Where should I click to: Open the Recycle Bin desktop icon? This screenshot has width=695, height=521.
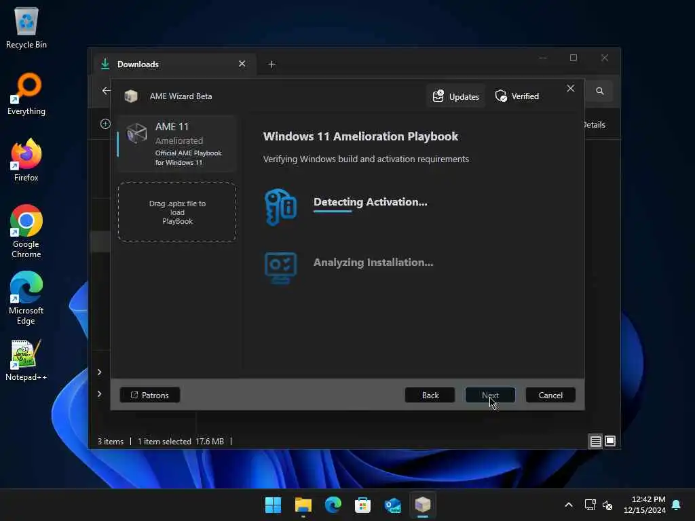(26, 27)
